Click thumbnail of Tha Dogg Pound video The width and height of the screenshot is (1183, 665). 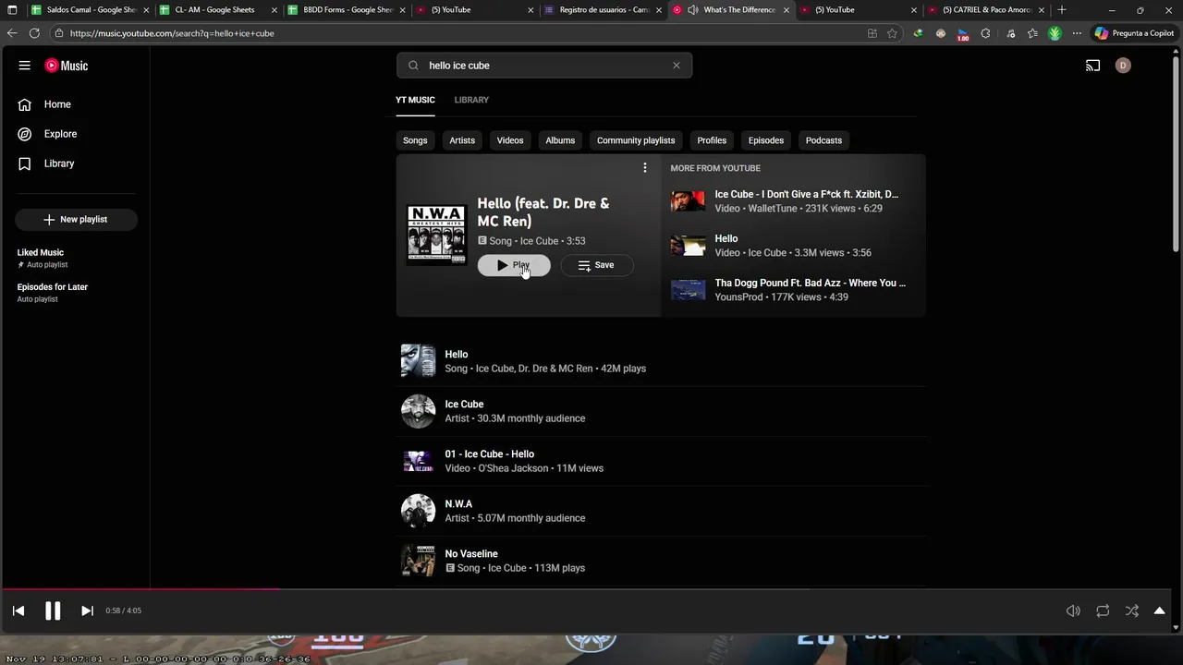point(688,290)
